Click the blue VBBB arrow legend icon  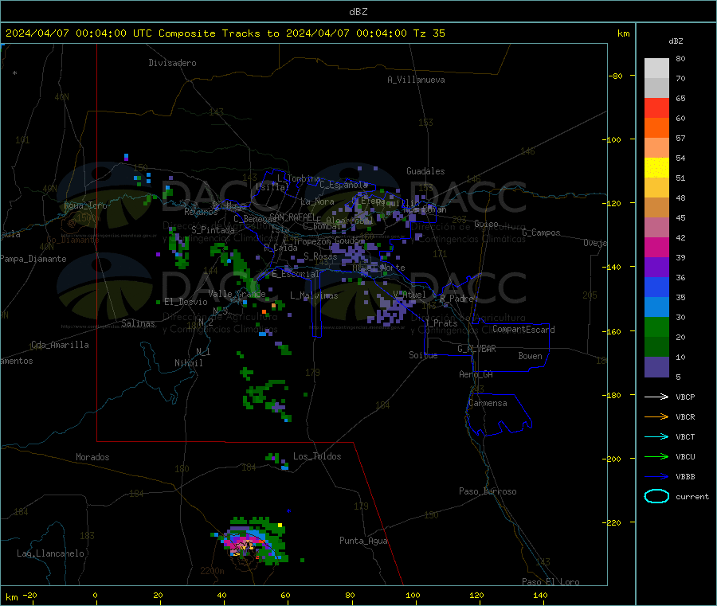[x=656, y=477]
